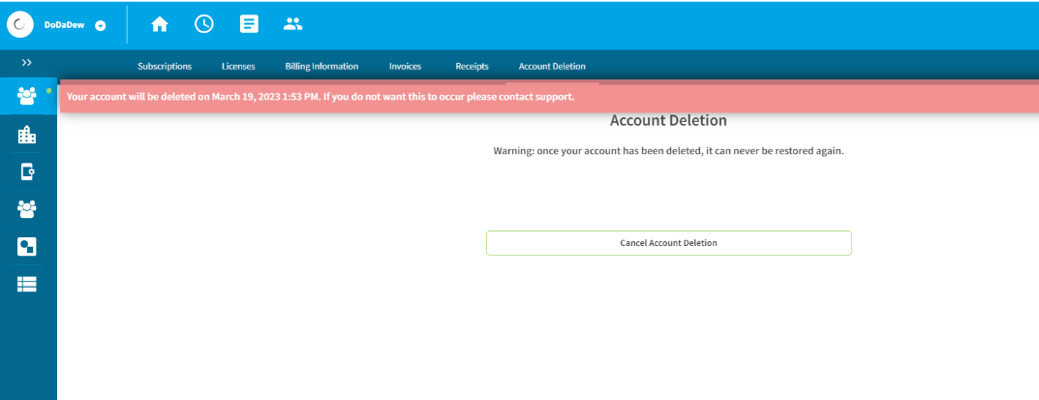The image size is (1039, 400).
Task: Open the Billing Information tab
Action: (x=322, y=66)
